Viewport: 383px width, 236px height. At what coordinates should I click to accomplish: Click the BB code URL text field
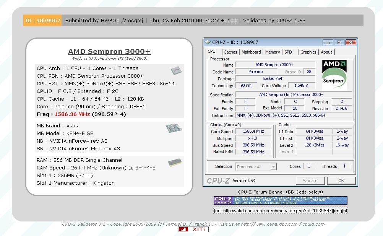(281, 211)
